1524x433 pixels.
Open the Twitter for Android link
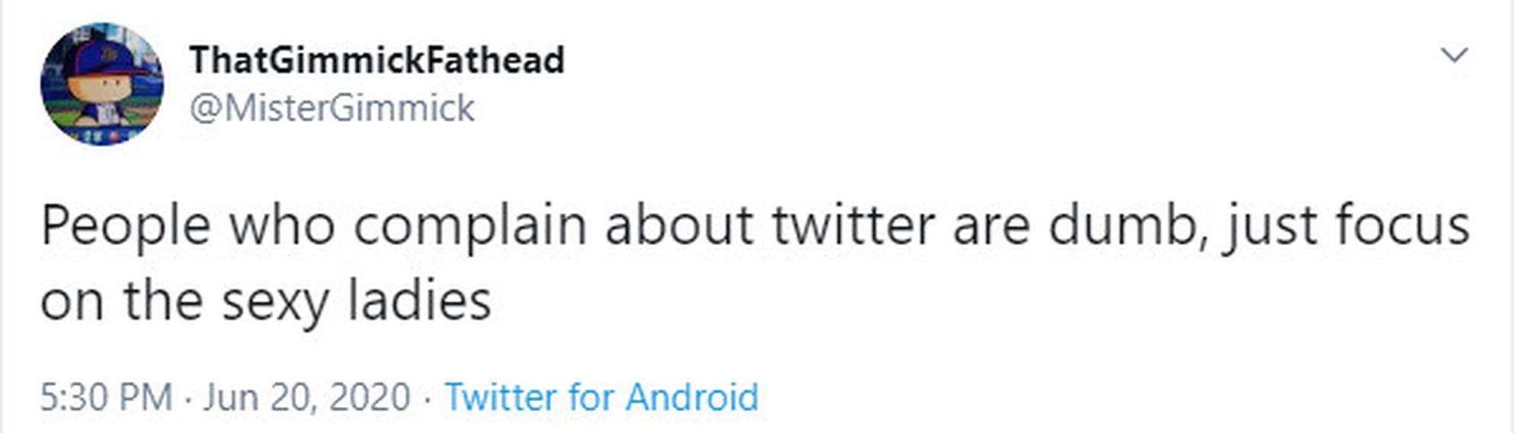click(x=601, y=397)
